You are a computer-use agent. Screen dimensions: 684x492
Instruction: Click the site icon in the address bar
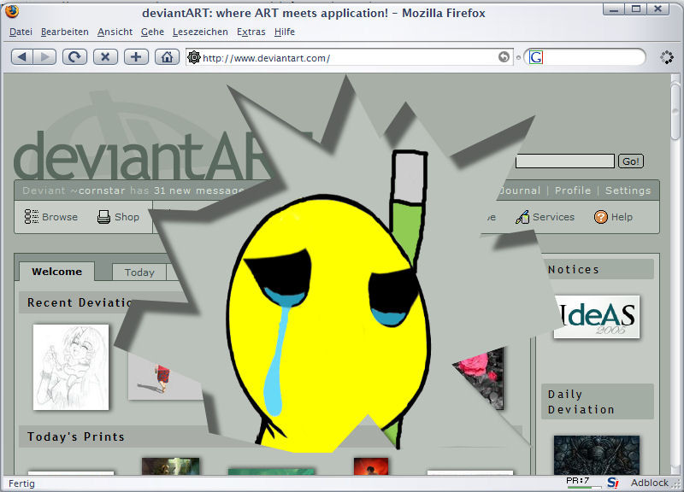(194, 57)
